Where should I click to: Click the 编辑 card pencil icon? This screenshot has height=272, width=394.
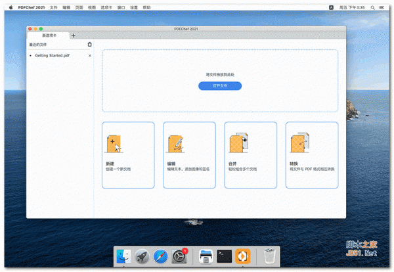[175, 144]
